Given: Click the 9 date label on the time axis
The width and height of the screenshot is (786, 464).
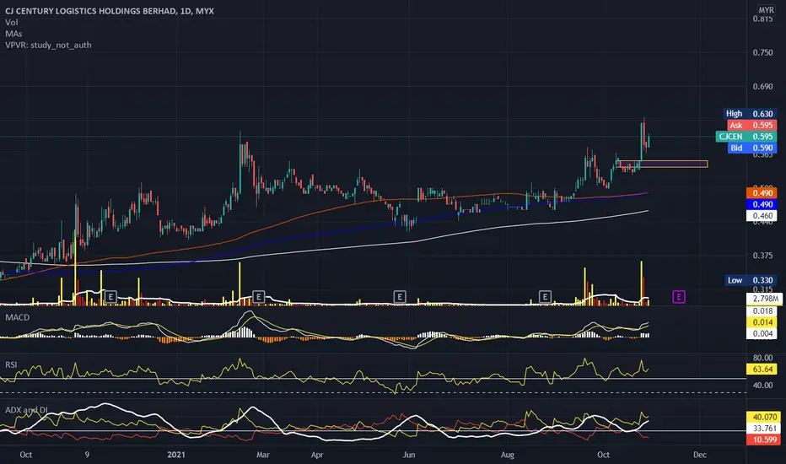Looking at the screenshot, I should point(87,455).
